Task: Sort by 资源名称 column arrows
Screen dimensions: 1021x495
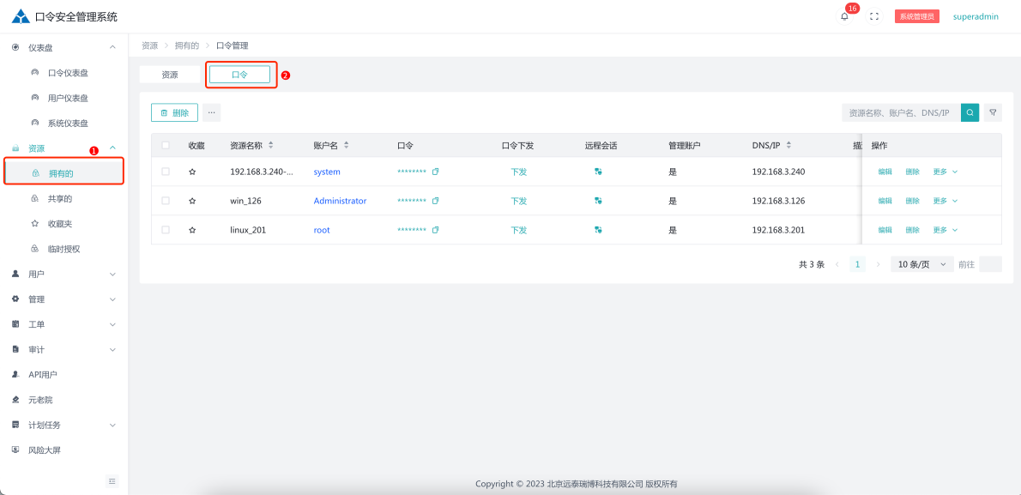Action: (x=271, y=145)
